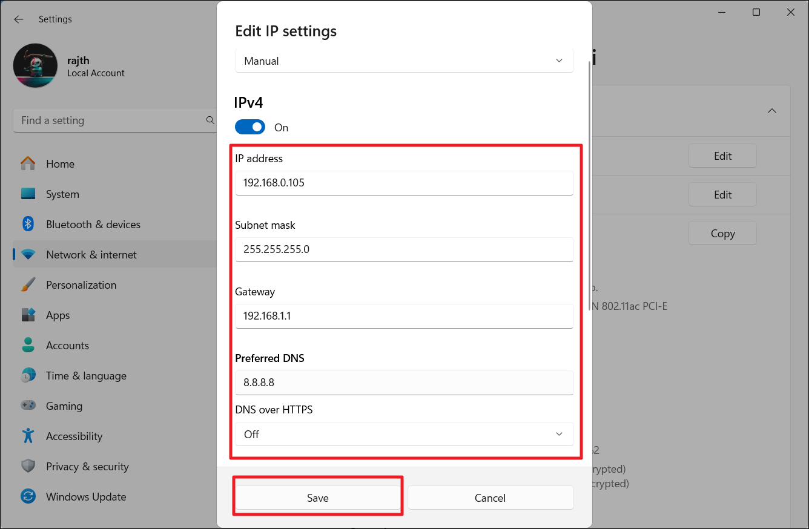Cancel the Edit IP settings dialog
This screenshot has height=529, width=809.
[x=490, y=498]
